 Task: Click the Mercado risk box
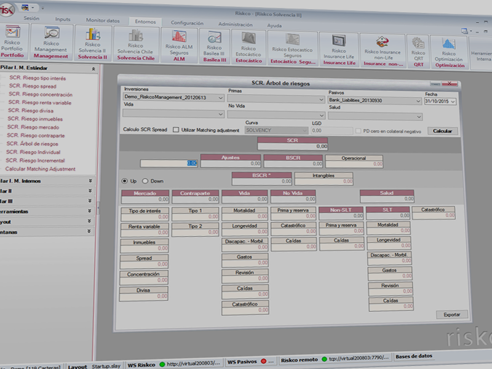(145, 196)
